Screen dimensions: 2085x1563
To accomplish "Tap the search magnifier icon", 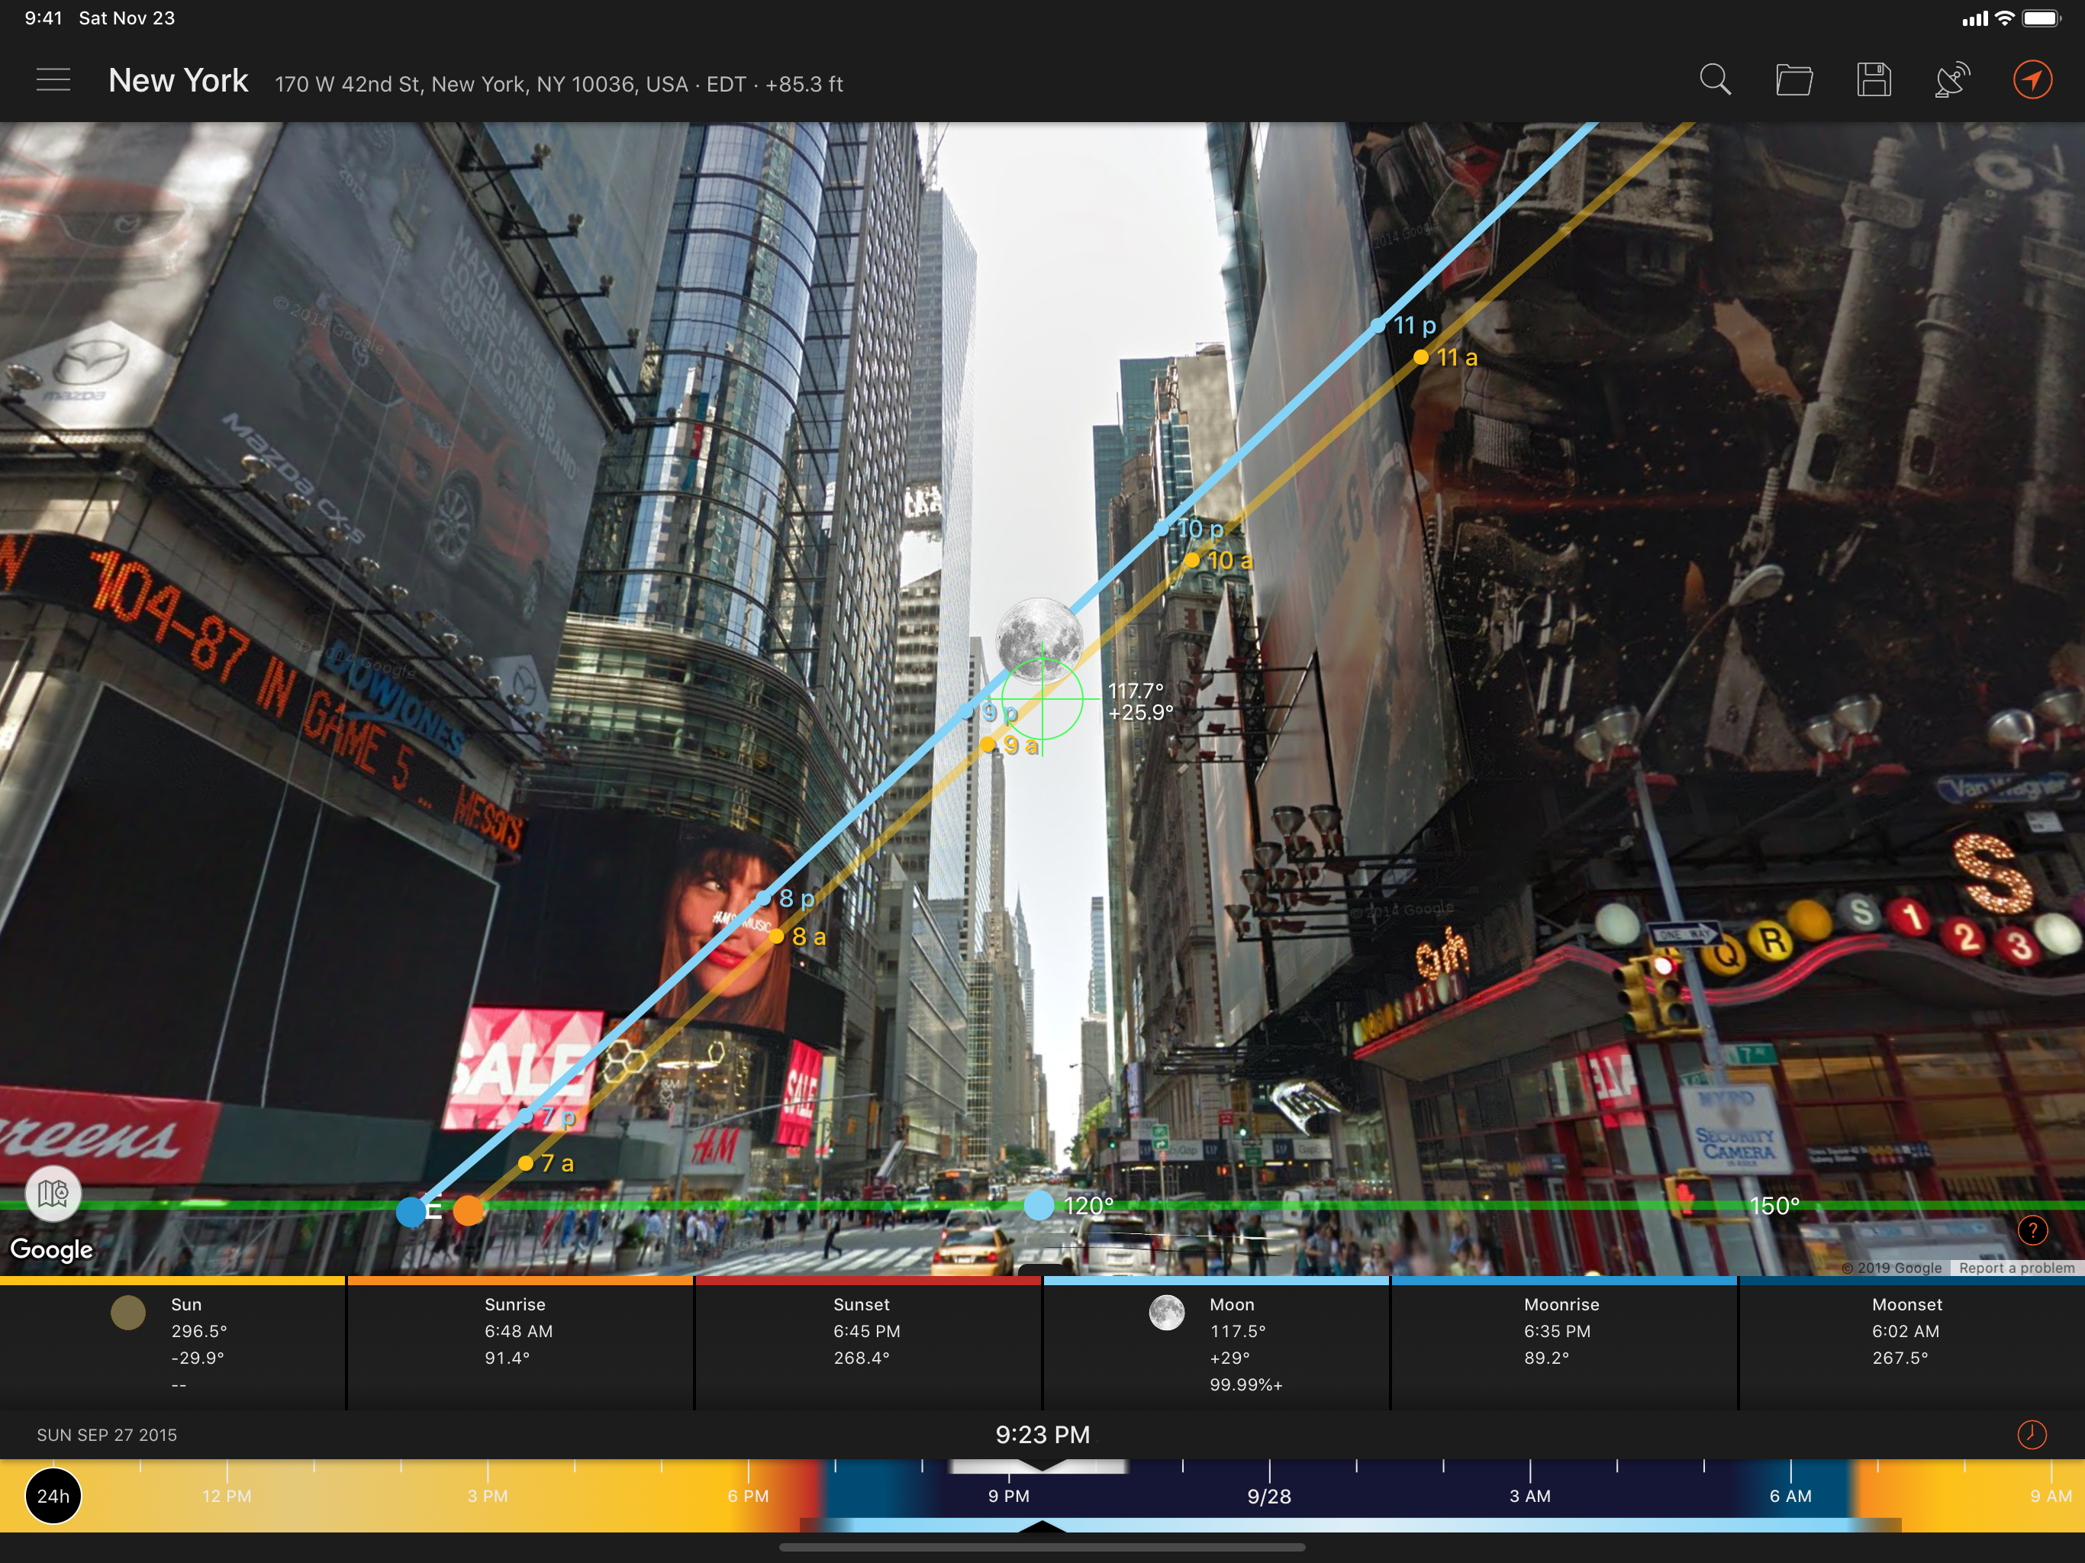I will (1715, 80).
